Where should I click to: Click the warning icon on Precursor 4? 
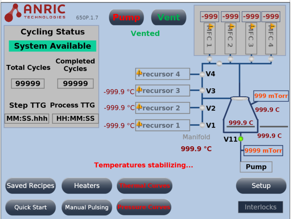pos(139,73)
